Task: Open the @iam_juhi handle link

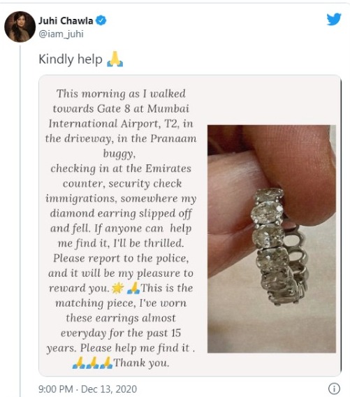Action: pos(61,34)
